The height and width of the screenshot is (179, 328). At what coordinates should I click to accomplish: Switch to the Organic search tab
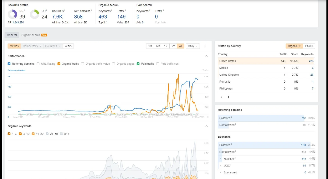pos(31,35)
